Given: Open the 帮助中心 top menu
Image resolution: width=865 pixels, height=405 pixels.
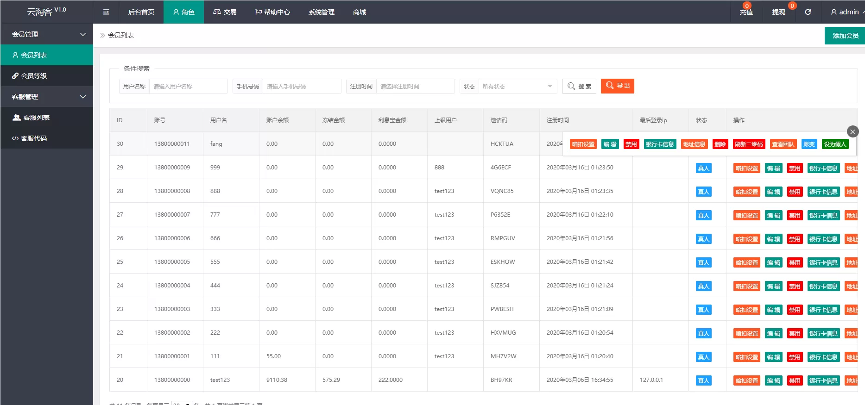Looking at the screenshot, I should [x=272, y=12].
